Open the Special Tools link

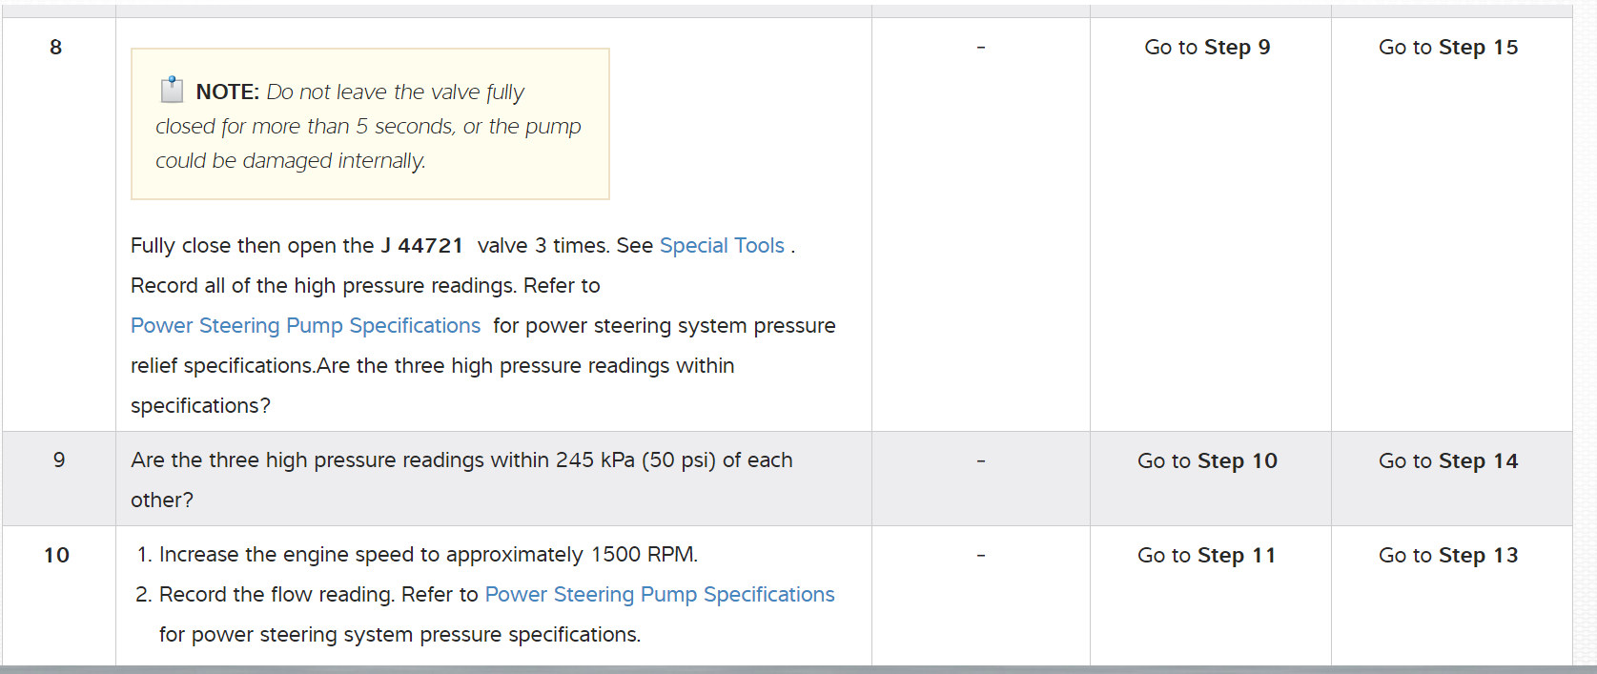pyautogui.click(x=722, y=246)
